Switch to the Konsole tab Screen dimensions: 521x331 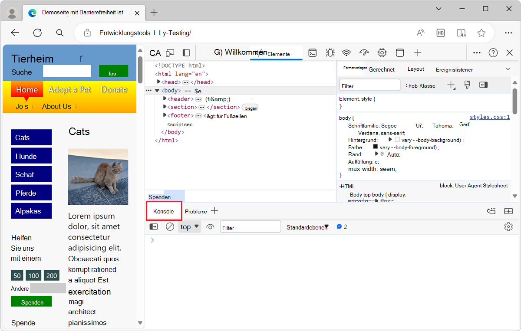point(164,212)
